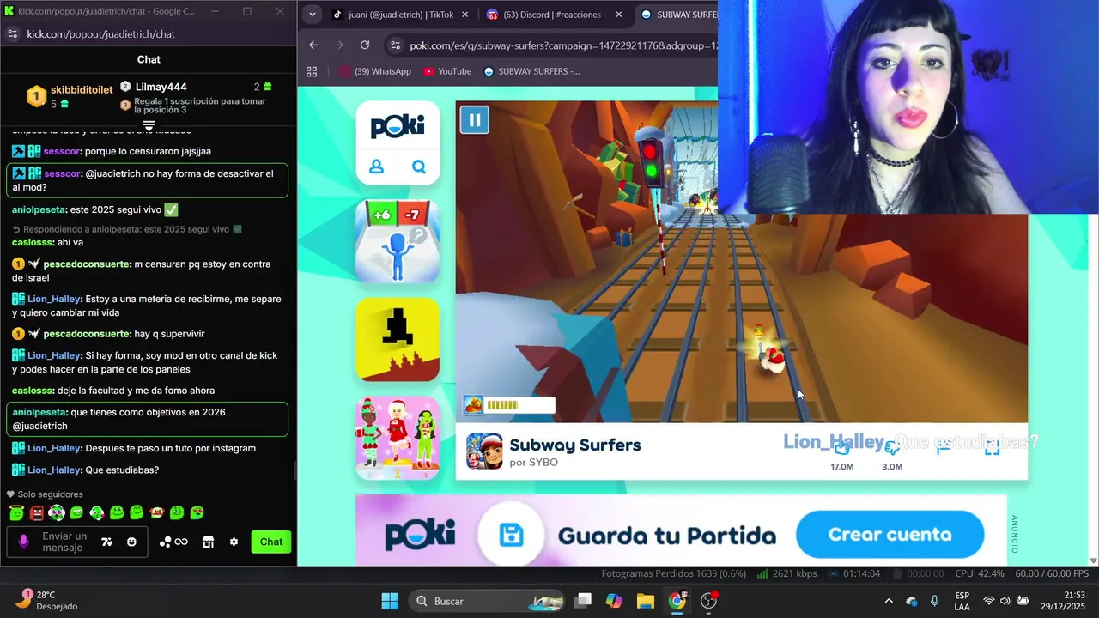Dislike Subway Surfers with thumbs down
The width and height of the screenshot is (1099, 618).
tap(892, 447)
